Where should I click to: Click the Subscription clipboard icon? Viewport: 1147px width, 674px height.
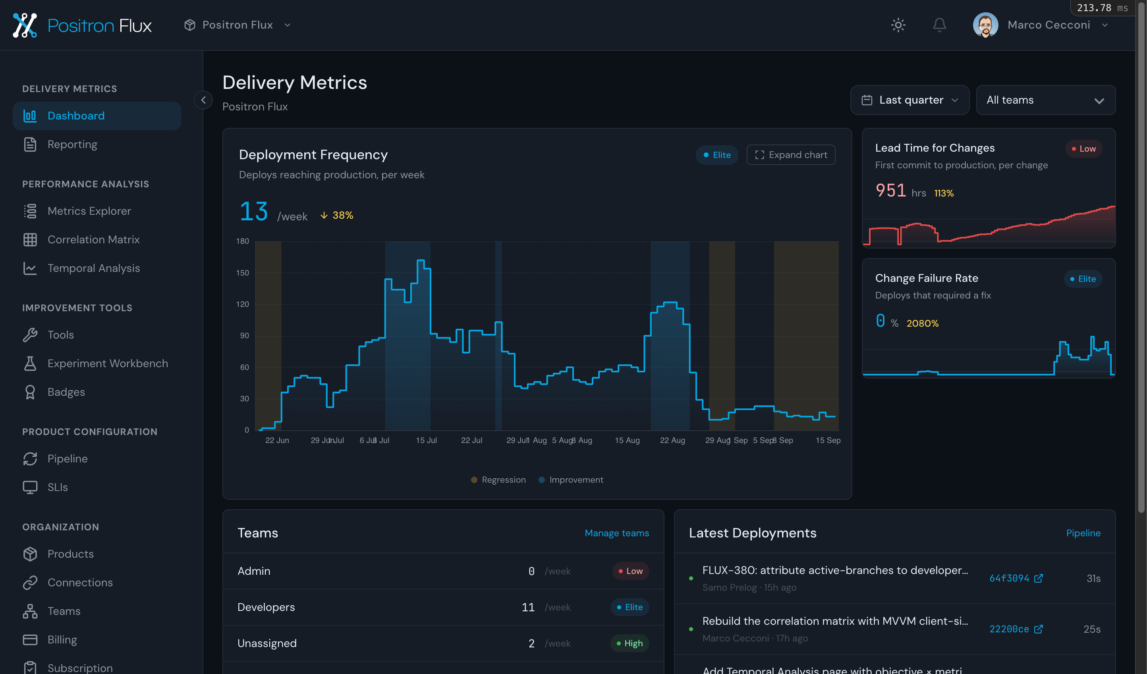tap(30, 668)
